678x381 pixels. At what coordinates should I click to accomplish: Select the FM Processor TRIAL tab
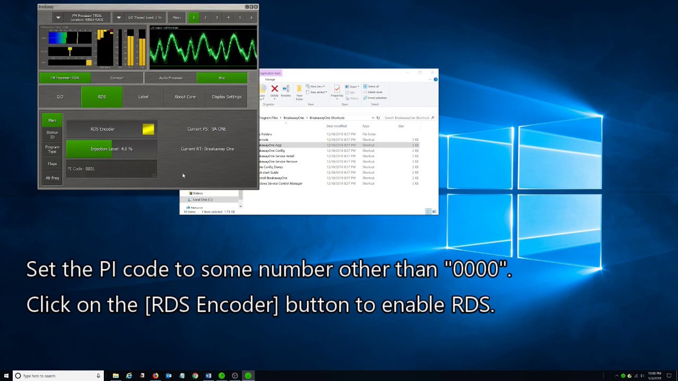[x=65, y=78]
